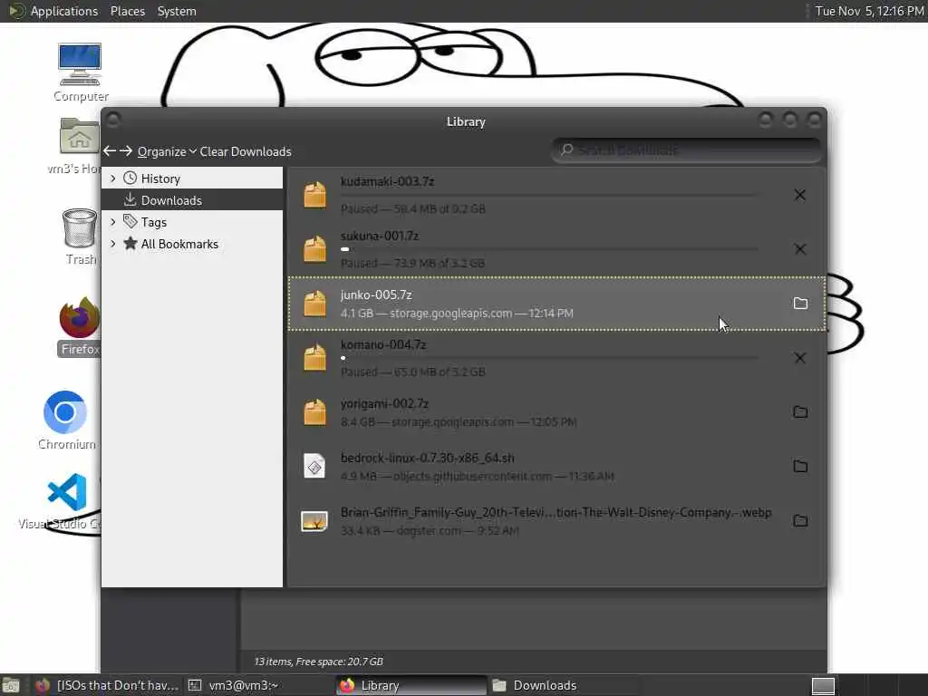Cancel the komano-004.7z download
The width and height of the screenshot is (928, 696).
tap(799, 358)
